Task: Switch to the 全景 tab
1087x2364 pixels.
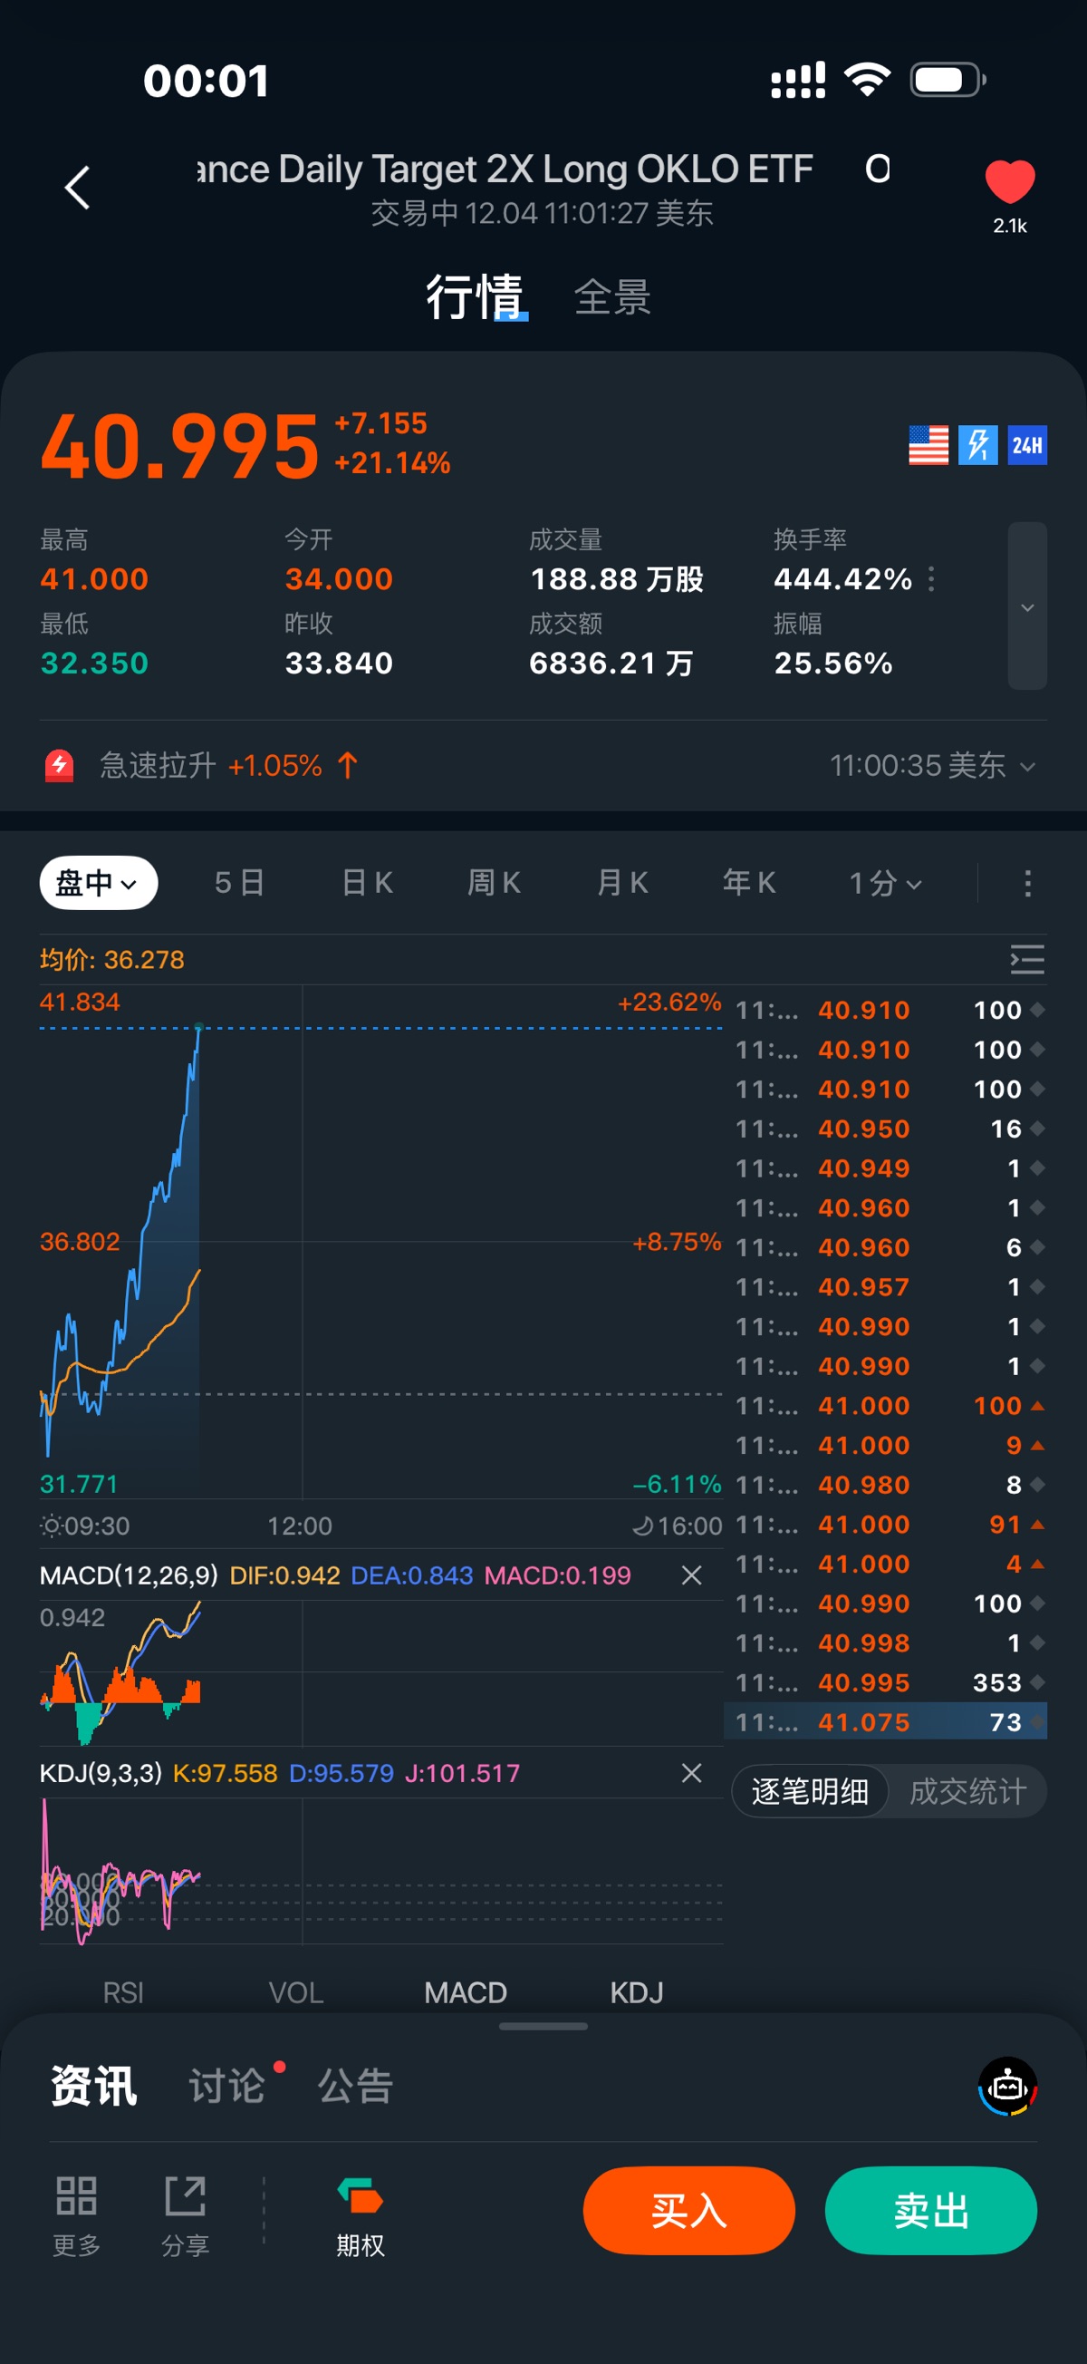Action: point(612,297)
